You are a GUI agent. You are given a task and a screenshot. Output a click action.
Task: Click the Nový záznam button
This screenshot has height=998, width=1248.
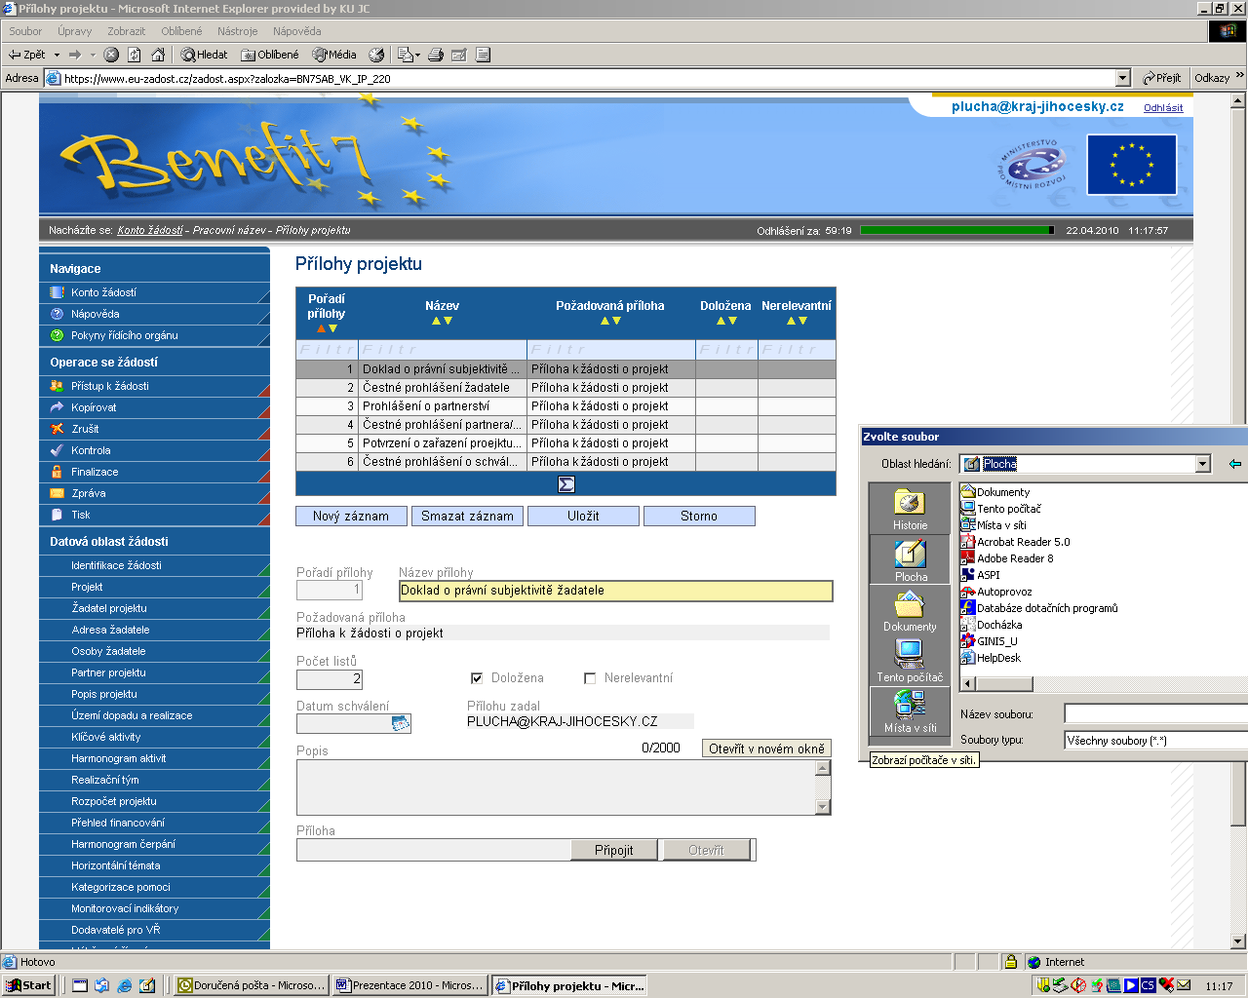[x=351, y=517]
